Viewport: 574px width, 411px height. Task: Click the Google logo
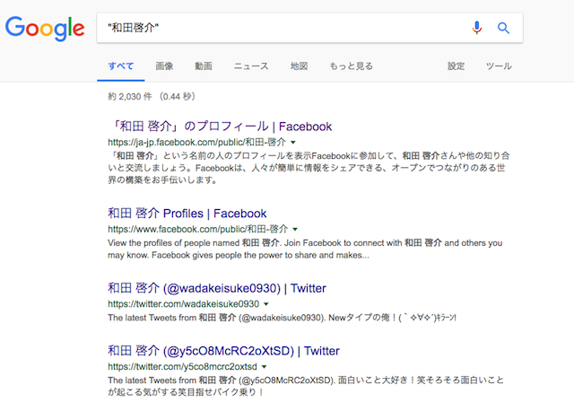[x=45, y=28]
